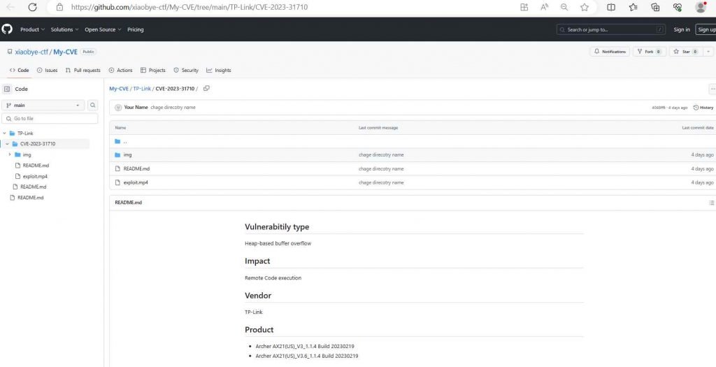Open split screen browser icon
This screenshot has width=716, height=367.
tap(611, 7)
